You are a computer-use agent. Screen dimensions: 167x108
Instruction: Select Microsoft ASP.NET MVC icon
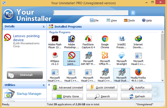[88, 55]
